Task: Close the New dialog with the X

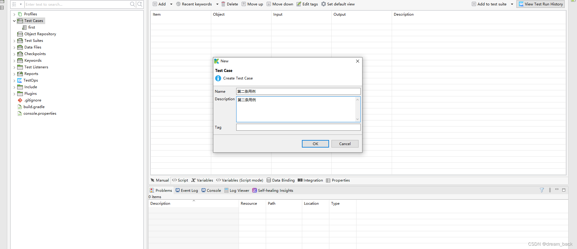Action: click(x=358, y=61)
